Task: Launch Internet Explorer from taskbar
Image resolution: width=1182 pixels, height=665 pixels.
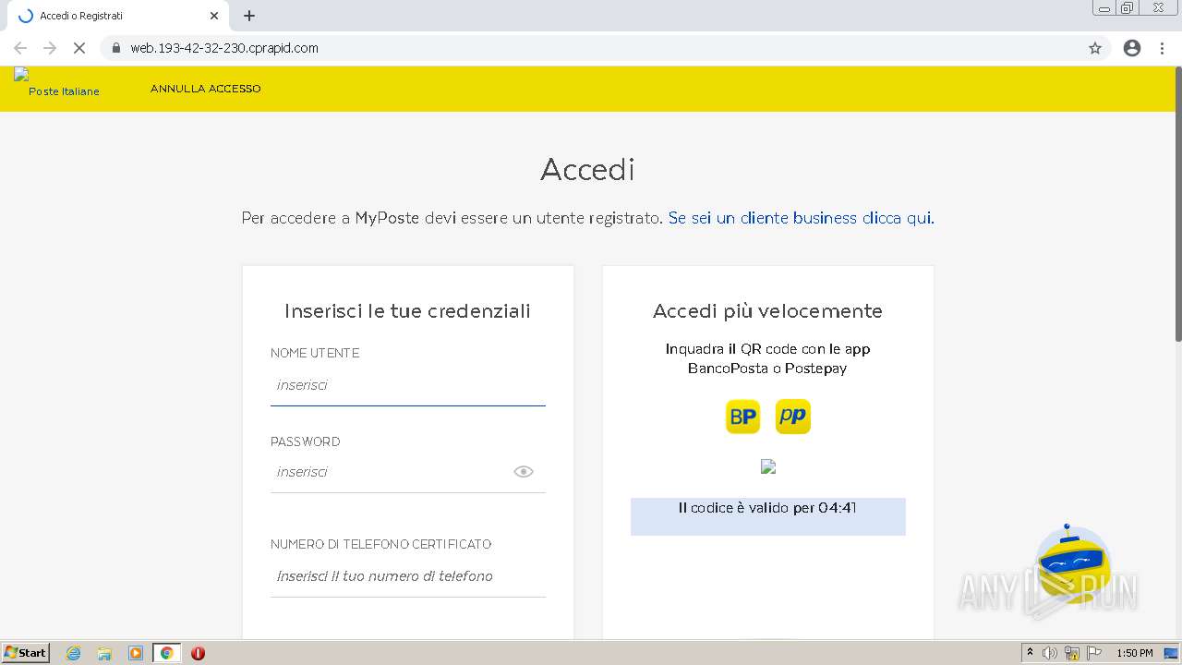Action: (74, 653)
